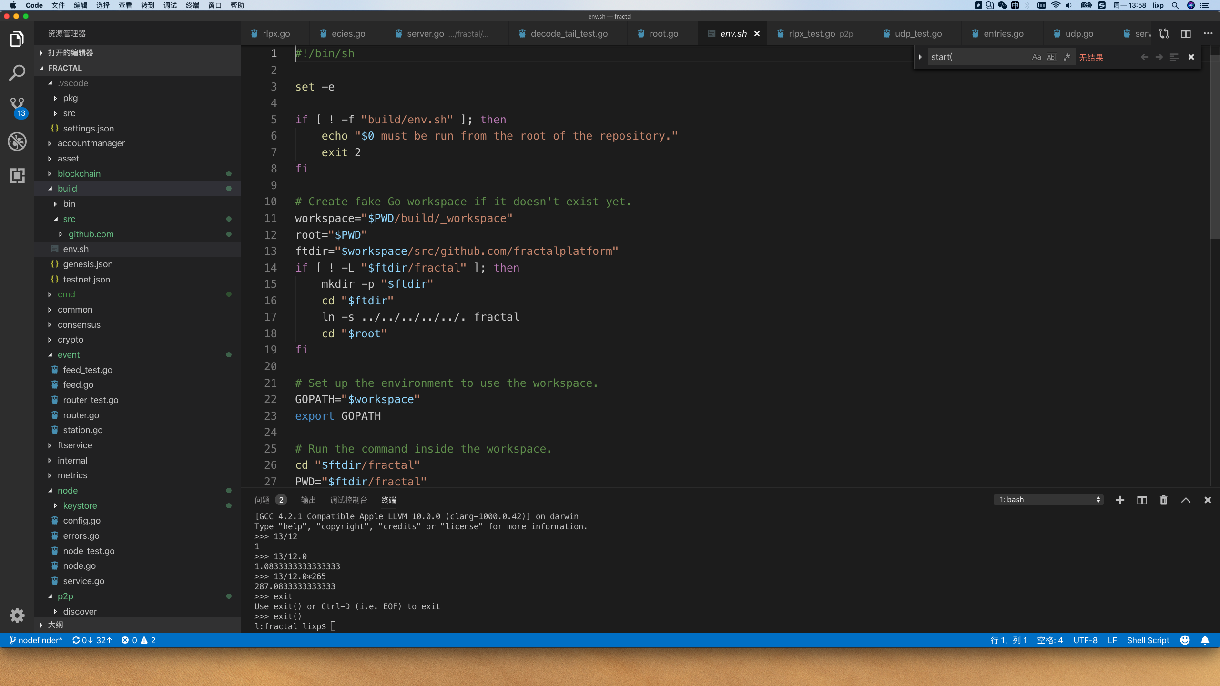Open the Extensions view
This screenshot has width=1220, height=686.
(17, 175)
